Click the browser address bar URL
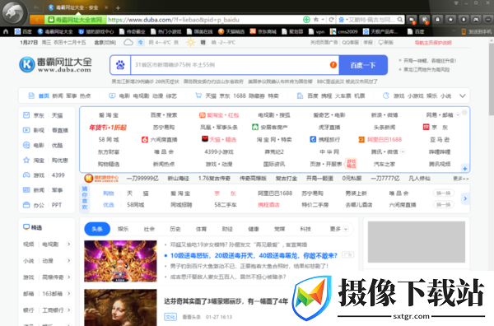The image size is (494, 326). pos(173,20)
